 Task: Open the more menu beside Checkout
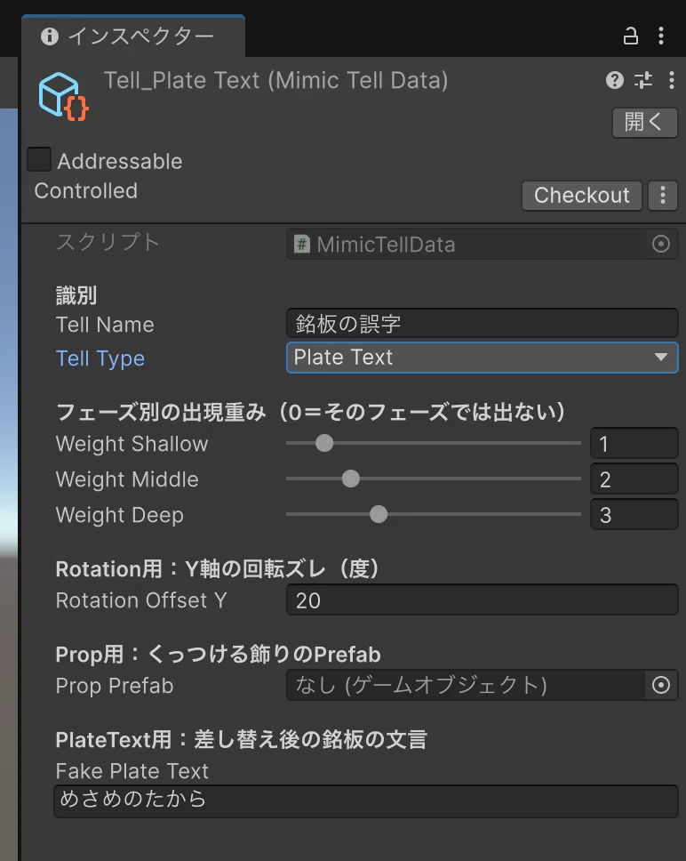coord(663,196)
